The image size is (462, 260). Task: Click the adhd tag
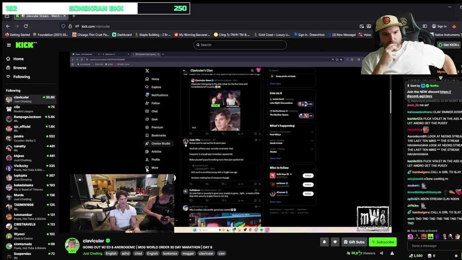click(x=125, y=253)
